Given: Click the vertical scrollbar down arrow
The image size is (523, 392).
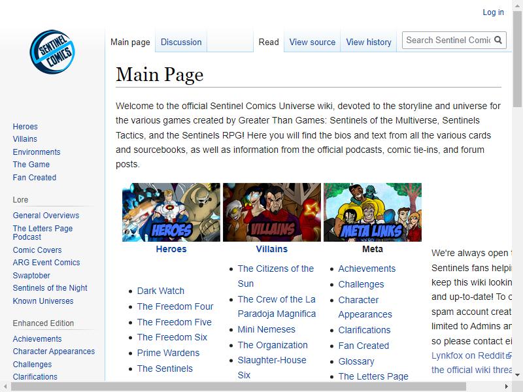Looking at the screenshot, I should pos(517,375).
